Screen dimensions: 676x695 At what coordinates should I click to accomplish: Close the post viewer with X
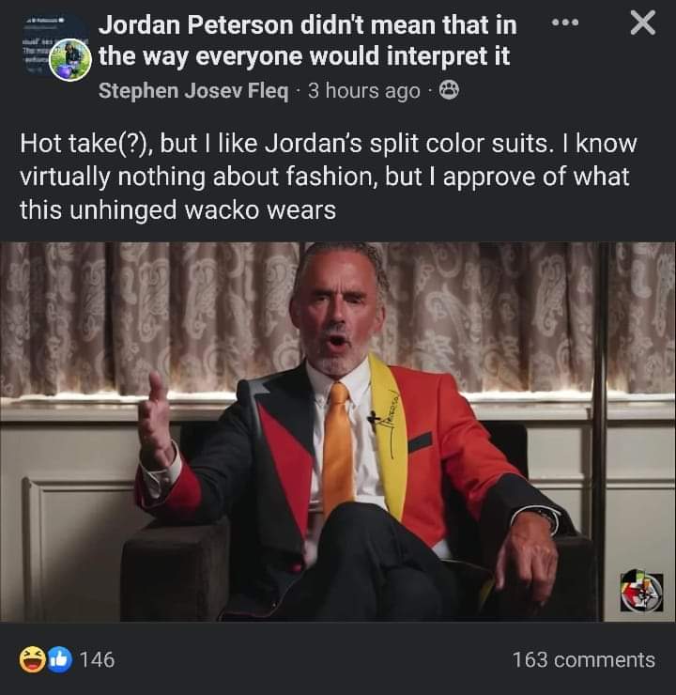coord(643,23)
